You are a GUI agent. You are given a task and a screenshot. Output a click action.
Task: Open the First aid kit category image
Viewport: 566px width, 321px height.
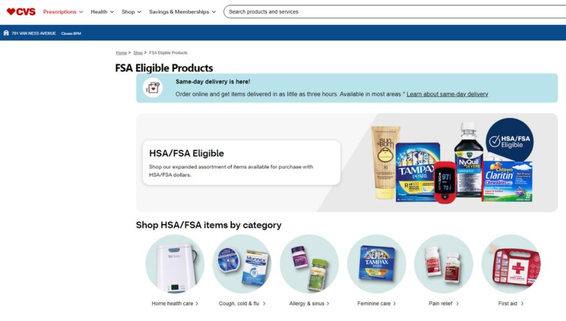coord(511,264)
